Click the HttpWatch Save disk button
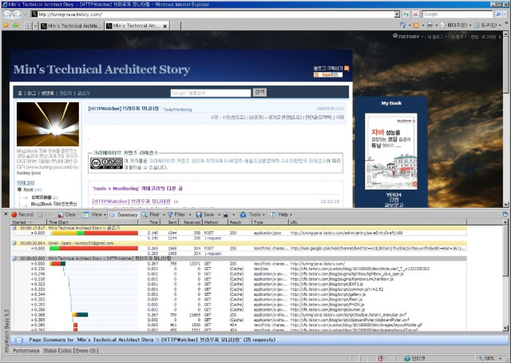511x363 pixels. (x=205, y=214)
